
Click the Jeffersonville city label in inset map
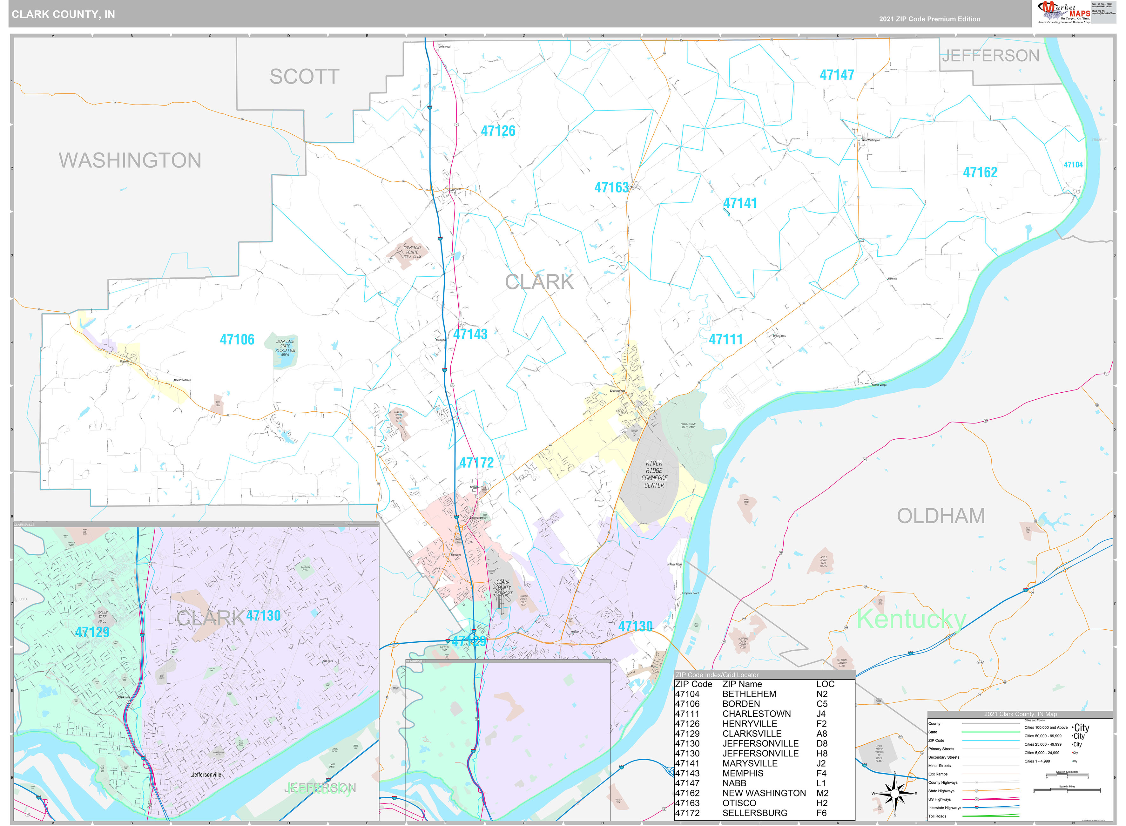tap(206, 775)
